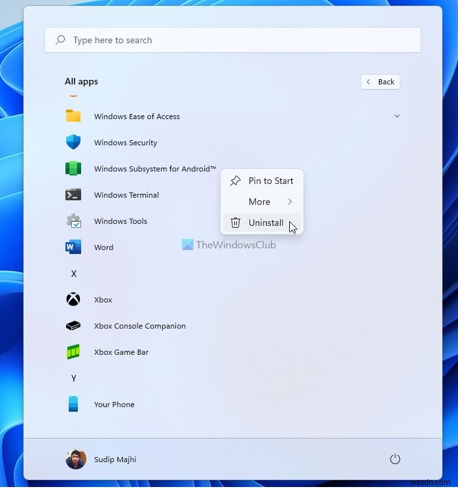Select Pin to Start from the context menu

tap(262, 181)
